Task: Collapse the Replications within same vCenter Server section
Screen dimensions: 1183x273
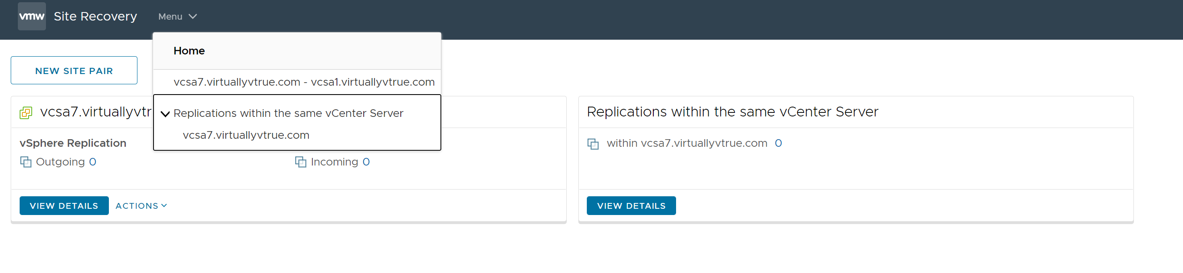Action: click(164, 113)
